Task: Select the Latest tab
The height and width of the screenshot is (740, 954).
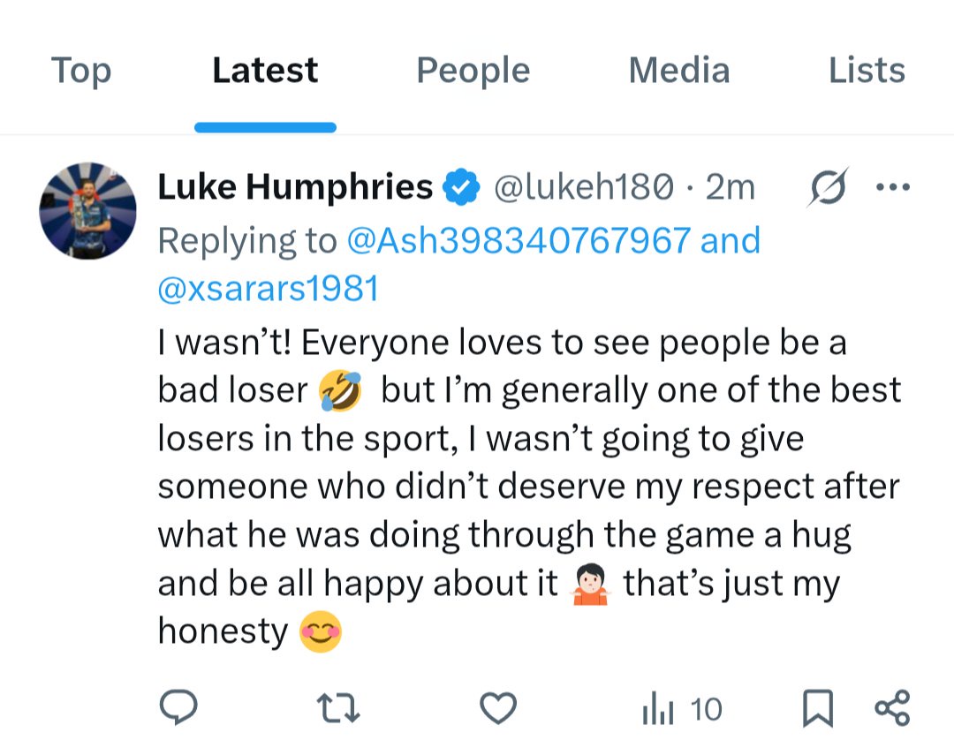Action: pos(265,71)
